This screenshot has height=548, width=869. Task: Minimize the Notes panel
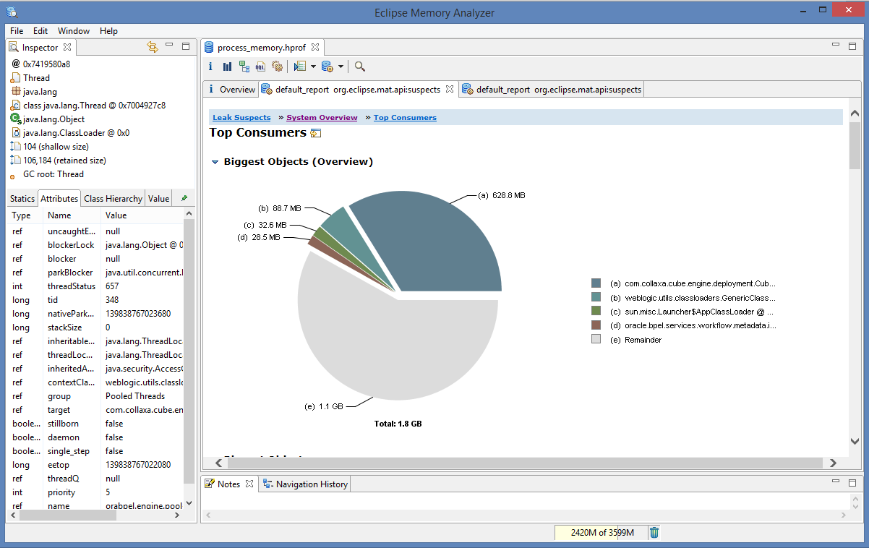click(x=837, y=481)
